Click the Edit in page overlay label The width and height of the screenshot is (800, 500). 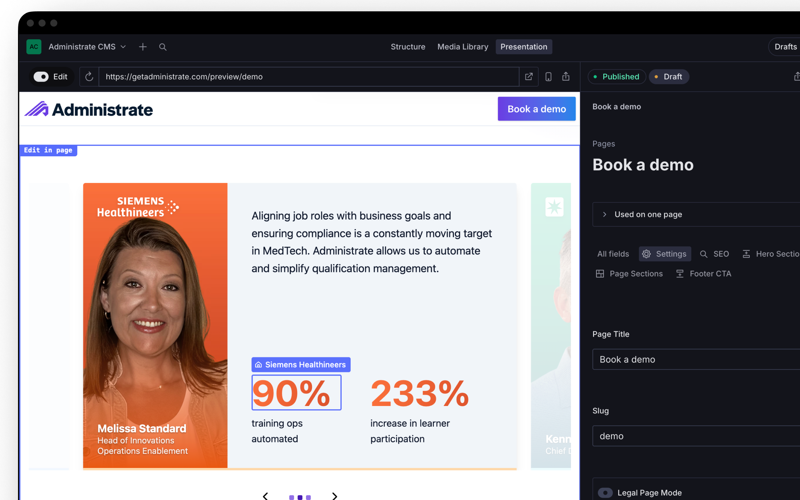[x=48, y=150]
